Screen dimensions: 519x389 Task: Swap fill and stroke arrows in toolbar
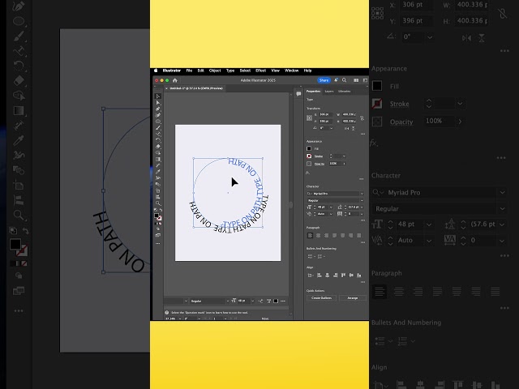(161, 210)
